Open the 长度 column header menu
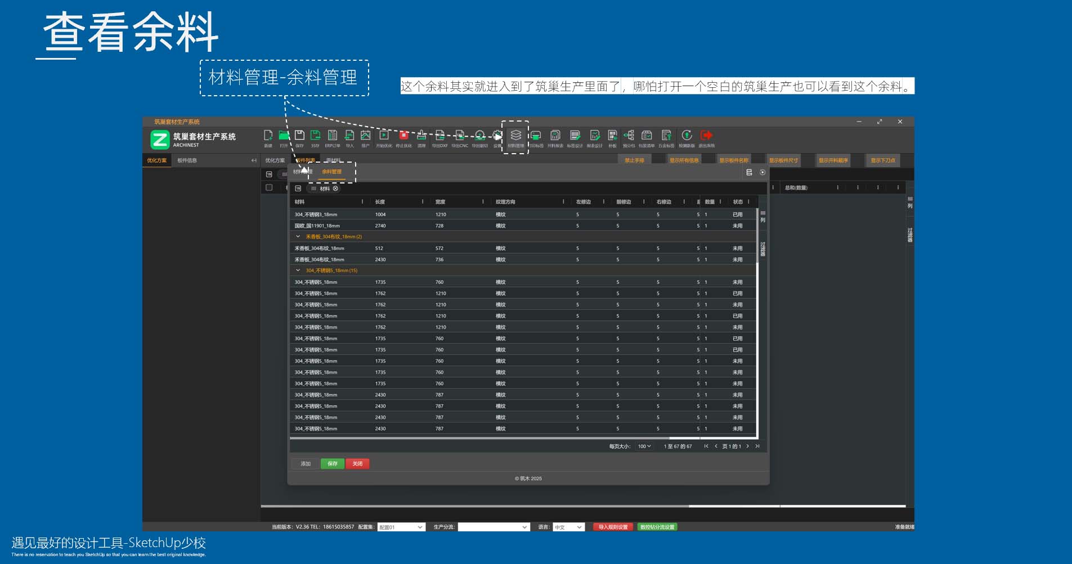This screenshot has height=564, width=1072. 423,202
